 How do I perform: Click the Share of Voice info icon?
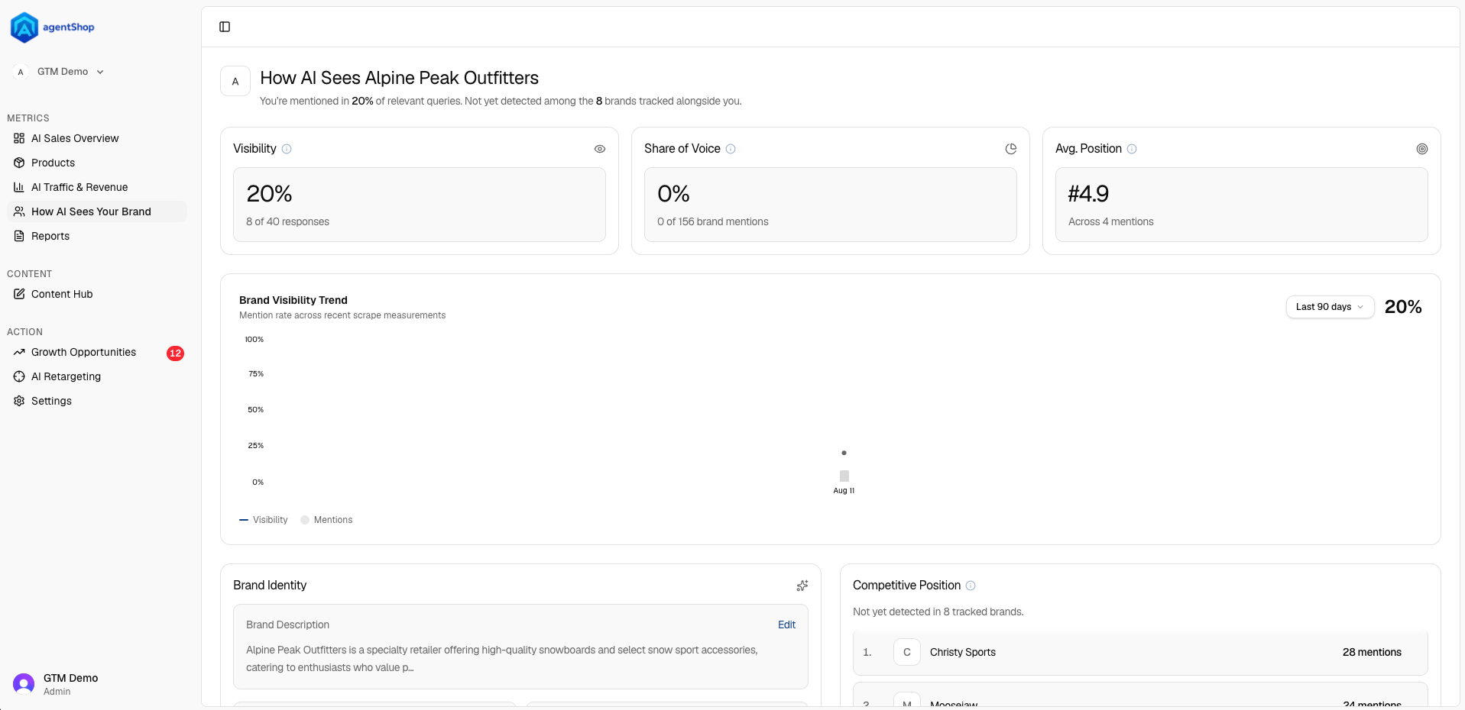pos(731,149)
